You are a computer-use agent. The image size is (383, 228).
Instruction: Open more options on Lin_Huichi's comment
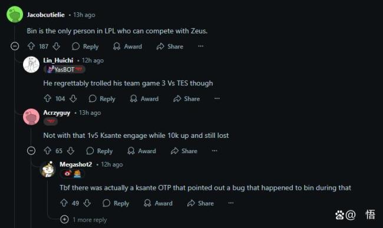click(x=217, y=98)
